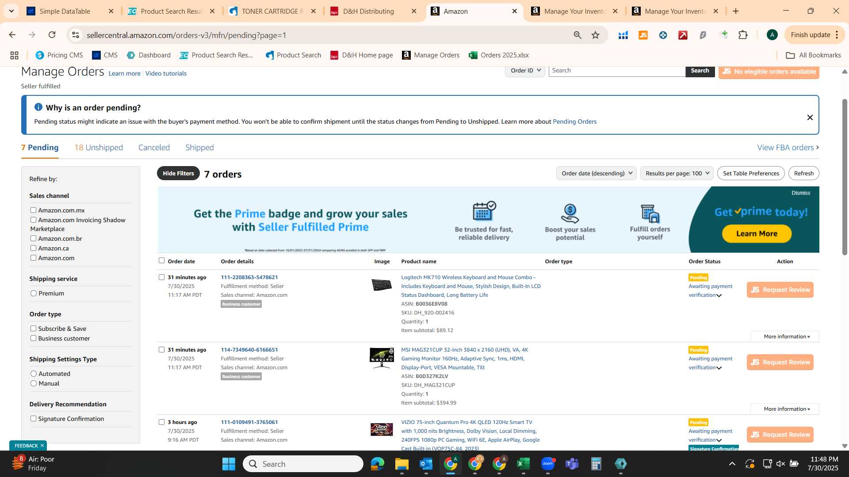Image resolution: width=849 pixels, height=477 pixels.
Task: Open order link 114-7349640-6166651
Action: click(x=249, y=350)
